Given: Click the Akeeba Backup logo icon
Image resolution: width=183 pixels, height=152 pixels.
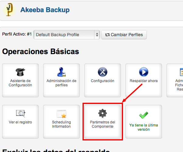Looking at the screenshot, I should pos(9,10).
